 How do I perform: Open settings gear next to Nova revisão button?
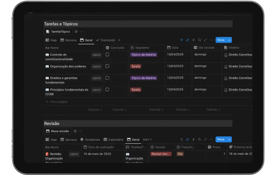(75, 131)
